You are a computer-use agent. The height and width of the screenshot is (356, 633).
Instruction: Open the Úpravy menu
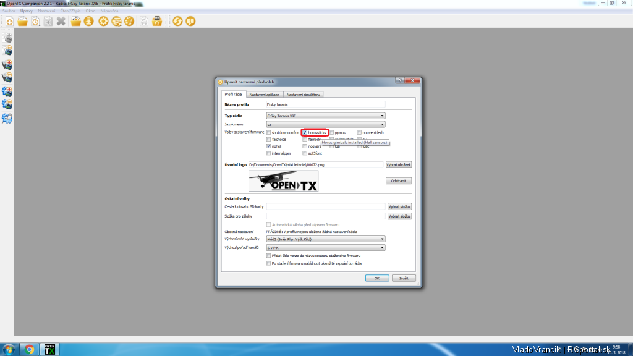(x=26, y=11)
